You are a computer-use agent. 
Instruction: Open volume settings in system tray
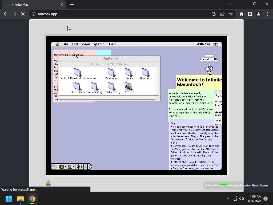242,199
